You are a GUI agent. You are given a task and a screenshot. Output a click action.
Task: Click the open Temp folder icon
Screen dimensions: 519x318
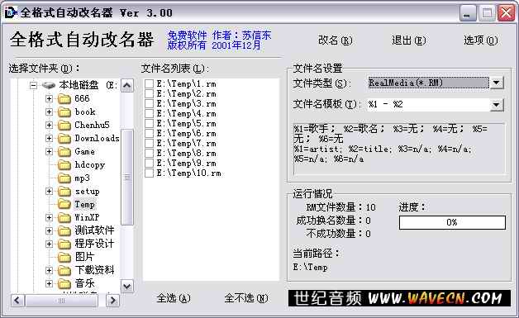tap(64, 204)
